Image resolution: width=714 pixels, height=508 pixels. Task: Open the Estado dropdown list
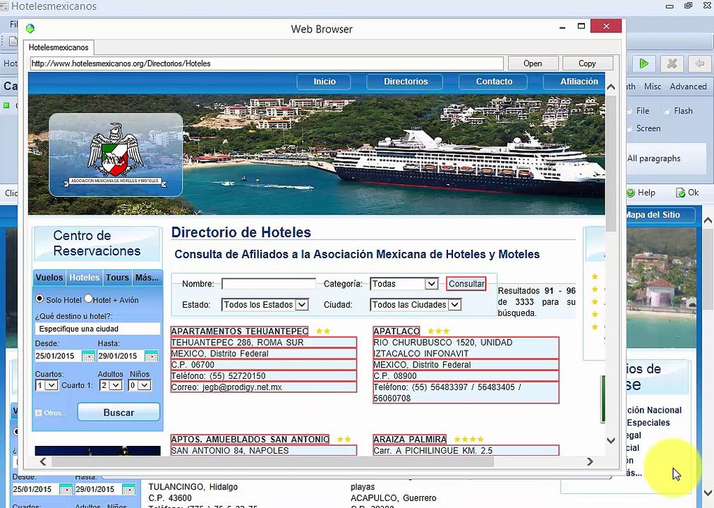(301, 305)
